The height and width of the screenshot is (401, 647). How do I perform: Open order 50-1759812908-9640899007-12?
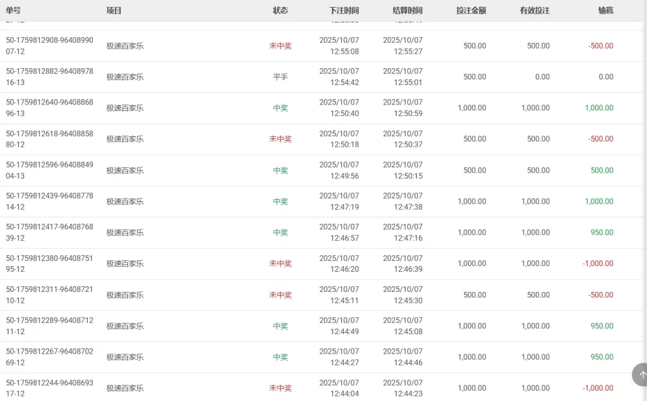point(49,45)
